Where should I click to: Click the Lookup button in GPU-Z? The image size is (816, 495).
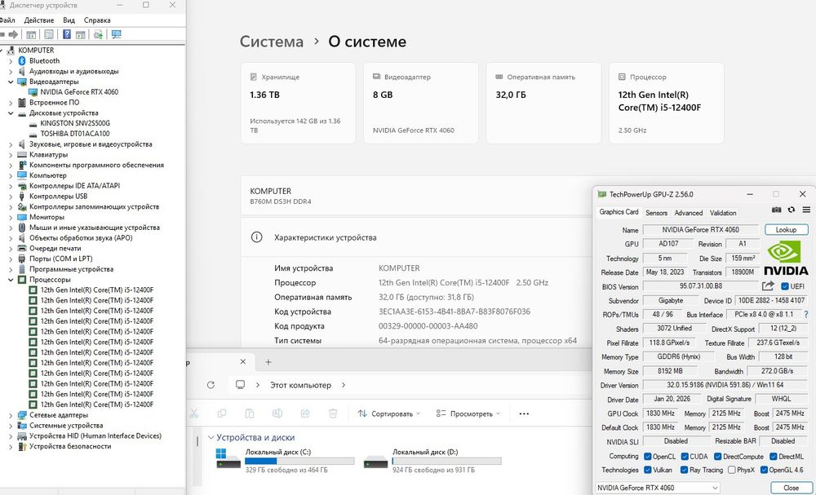coord(787,229)
